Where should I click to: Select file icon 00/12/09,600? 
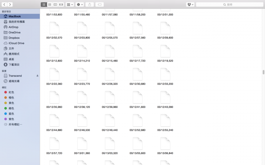click(x=165, y=28)
